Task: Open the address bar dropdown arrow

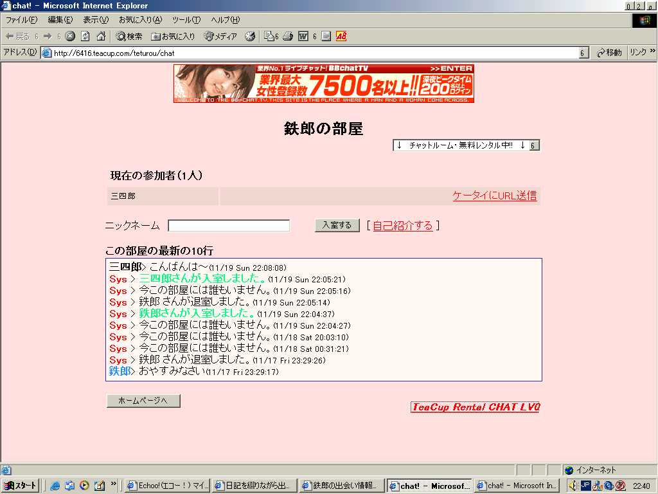Action: [x=583, y=53]
